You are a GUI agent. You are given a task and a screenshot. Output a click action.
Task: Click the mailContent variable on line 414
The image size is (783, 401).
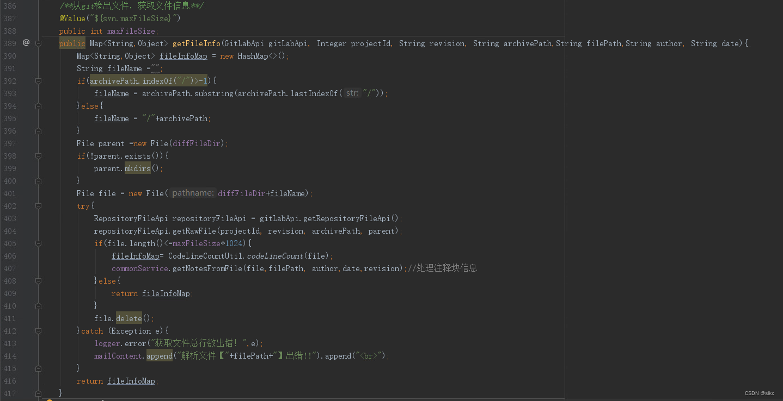pos(118,356)
